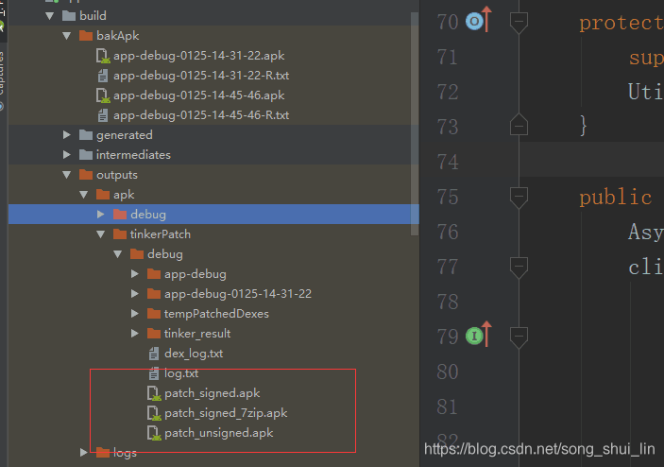The height and width of the screenshot is (467, 664).
Task: Click the patch_signed_7zip.apk file icon
Action: pyautogui.click(x=154, y=413)
